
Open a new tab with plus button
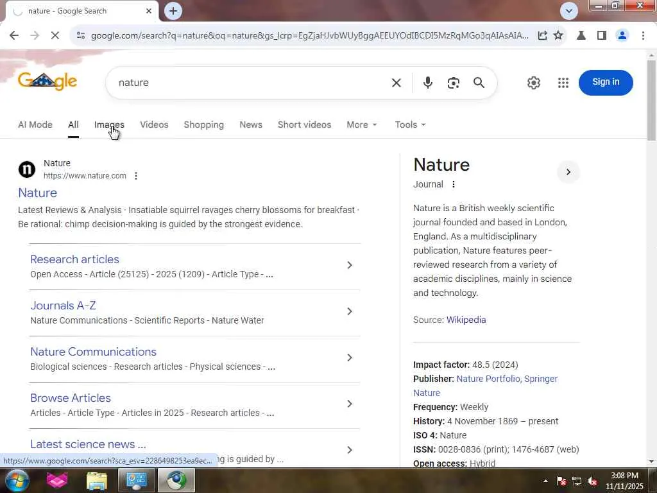pos(173,11)
